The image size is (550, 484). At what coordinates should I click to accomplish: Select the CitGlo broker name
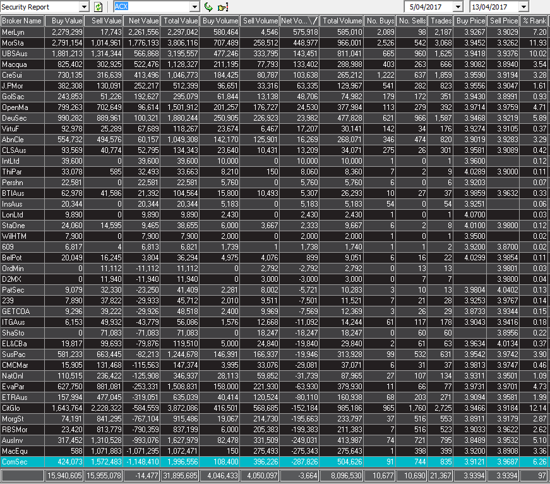(11, 408)
